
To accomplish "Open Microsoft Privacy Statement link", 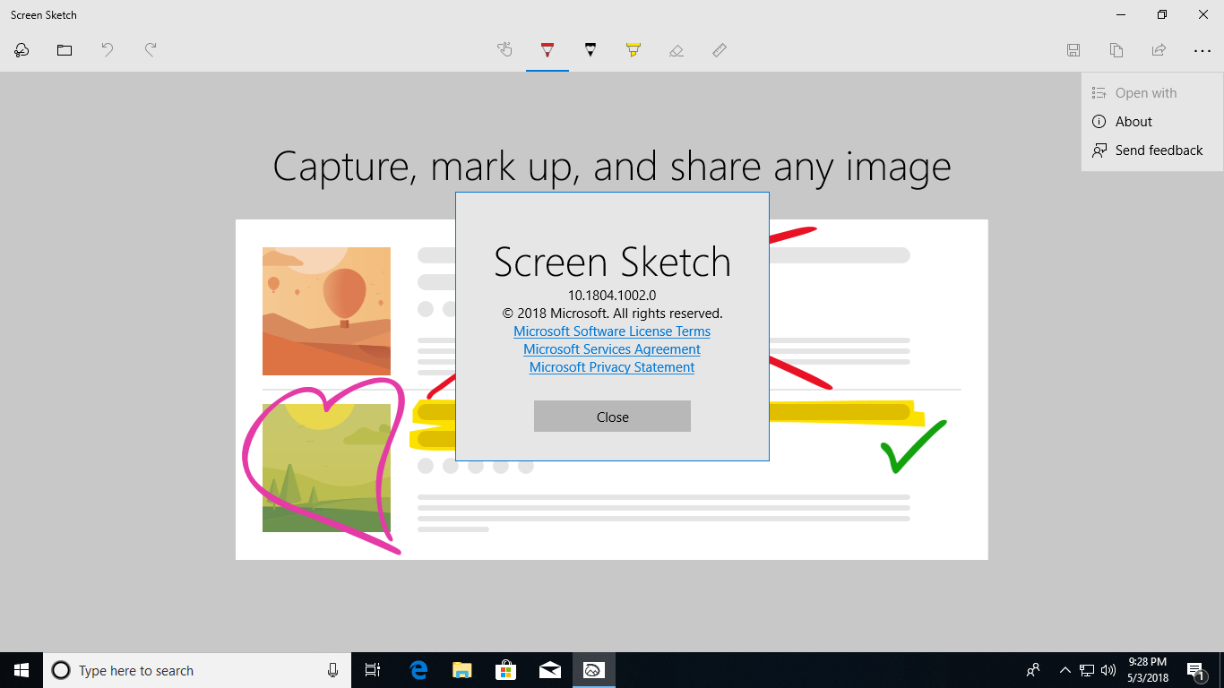I will (612, 367).
